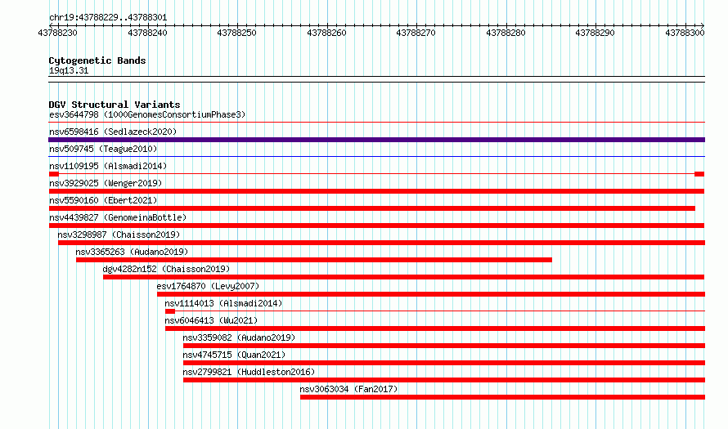Open the nsv3359082 Audano2019 variant label
This screenshot has height=429, width=728.
coord(239,337)
